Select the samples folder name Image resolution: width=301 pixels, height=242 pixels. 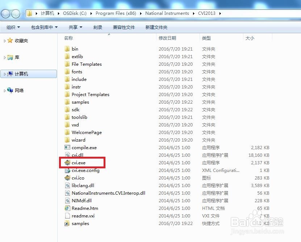[x=80, y=102]
